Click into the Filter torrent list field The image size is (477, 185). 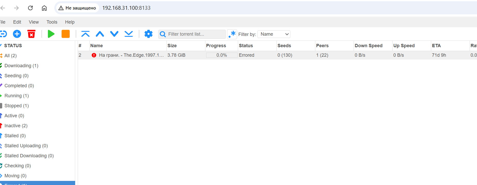point(196,34)
